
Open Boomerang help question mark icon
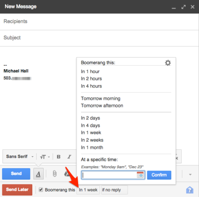[x=190, y=190]
